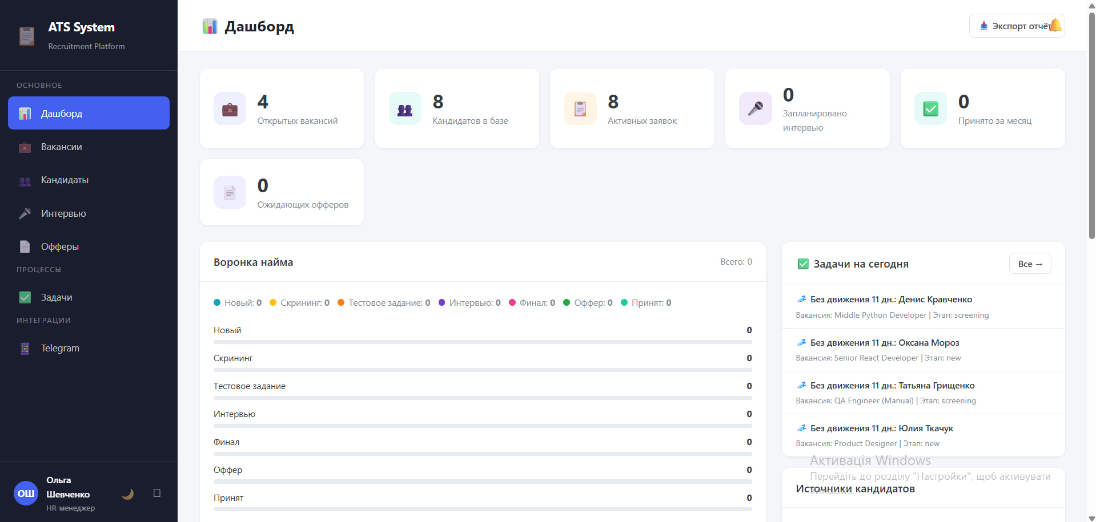Screen dimensions: 1096x522
Task: Click the green check icon beside Задачи на сегодня
Action: pos(803,264)
